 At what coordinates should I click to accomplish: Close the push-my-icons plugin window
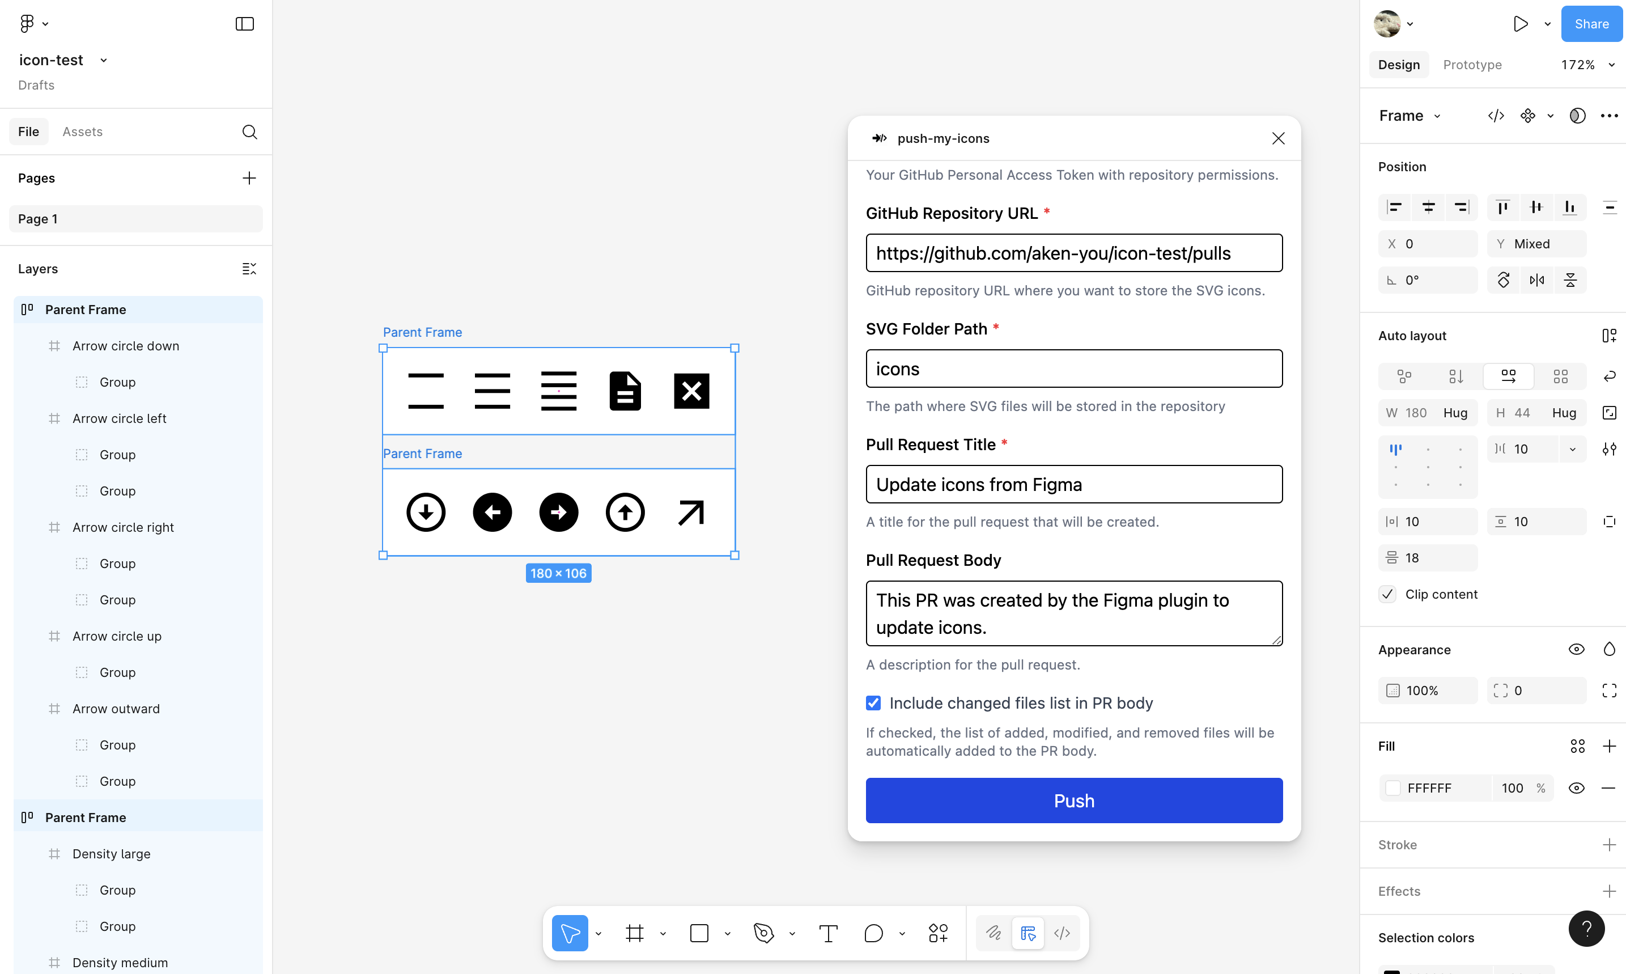(x=1277, y=138)
